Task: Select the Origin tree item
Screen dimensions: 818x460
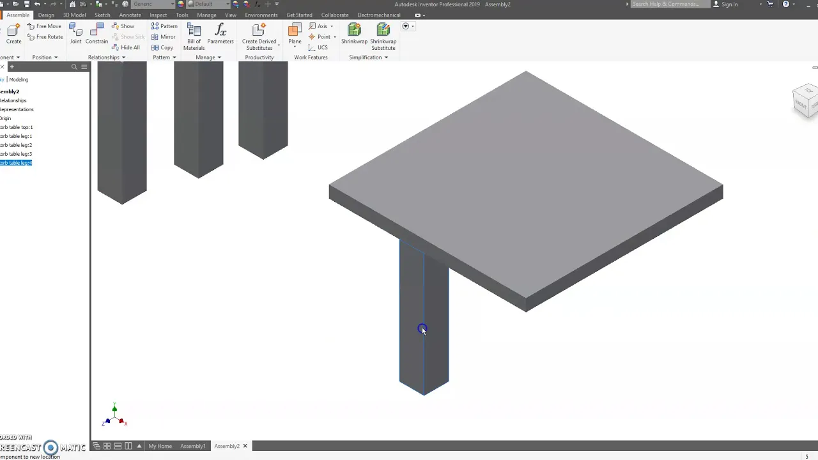Action: [5, 118]
